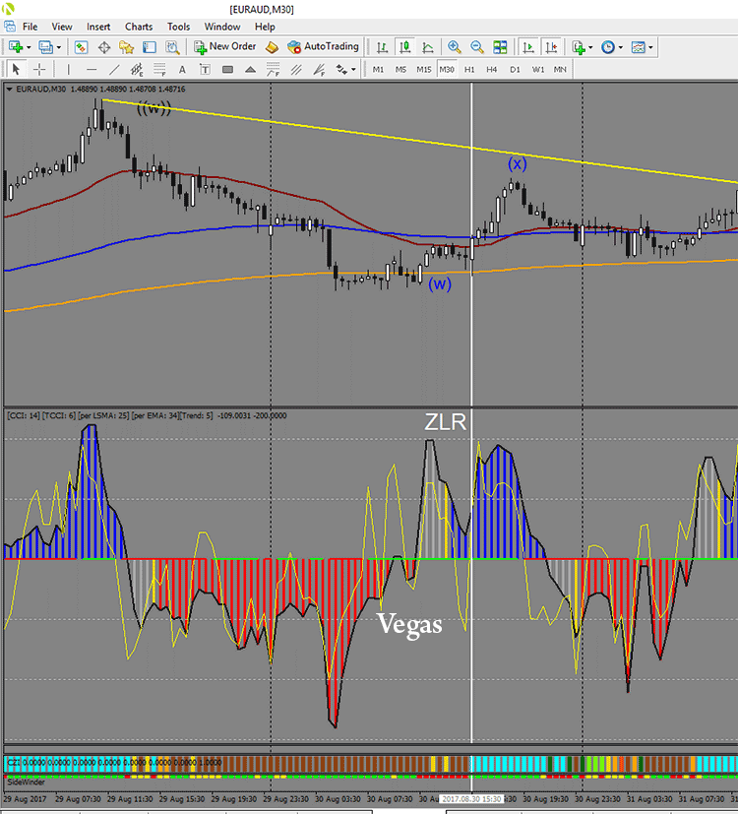Select the parallel-lines pitchfork tool
This screenshot has width=738, height=814.
point(296,69)
